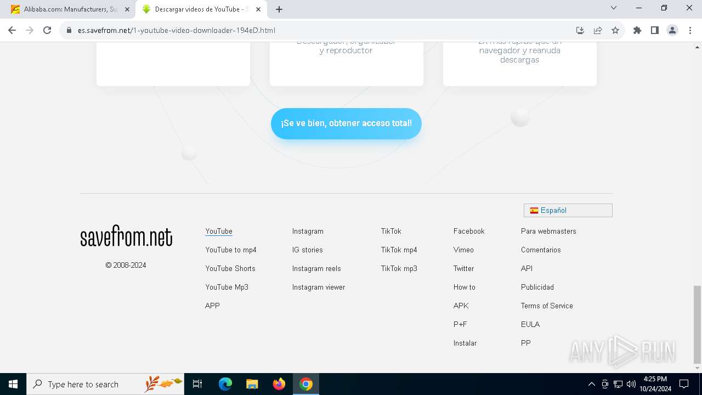This screenshot has height=395, width=702.
Task: Open the Terms of Service link
Action: pos(547,306)
